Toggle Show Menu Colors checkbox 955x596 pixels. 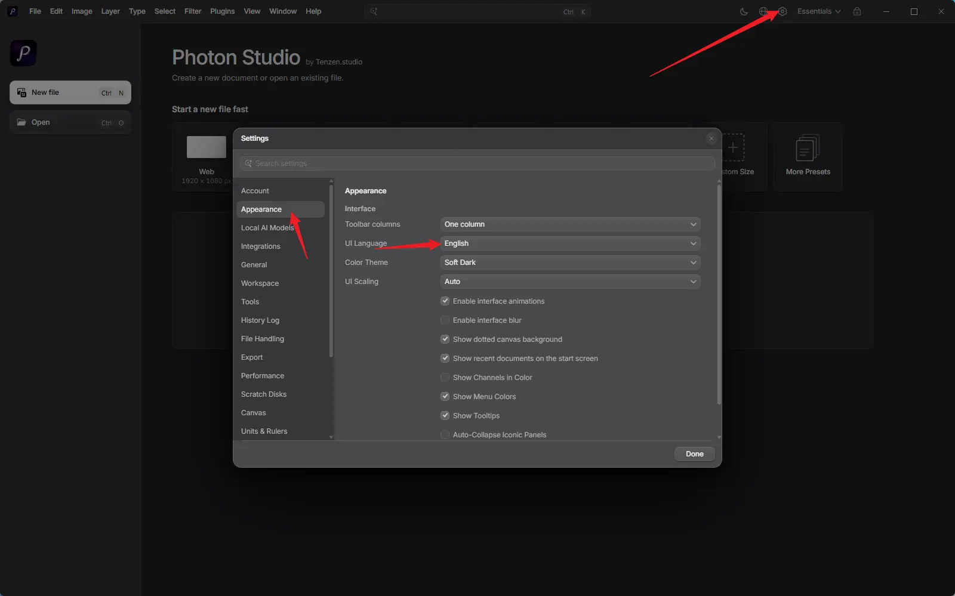click(x=445, y=397)
